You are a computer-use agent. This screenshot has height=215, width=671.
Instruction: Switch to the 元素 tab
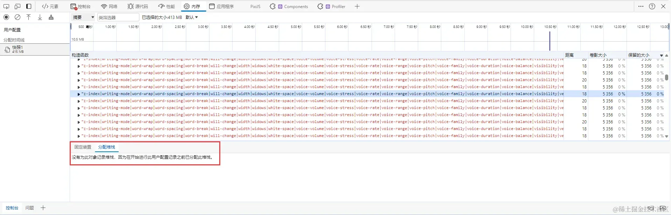tap(50, 6)
